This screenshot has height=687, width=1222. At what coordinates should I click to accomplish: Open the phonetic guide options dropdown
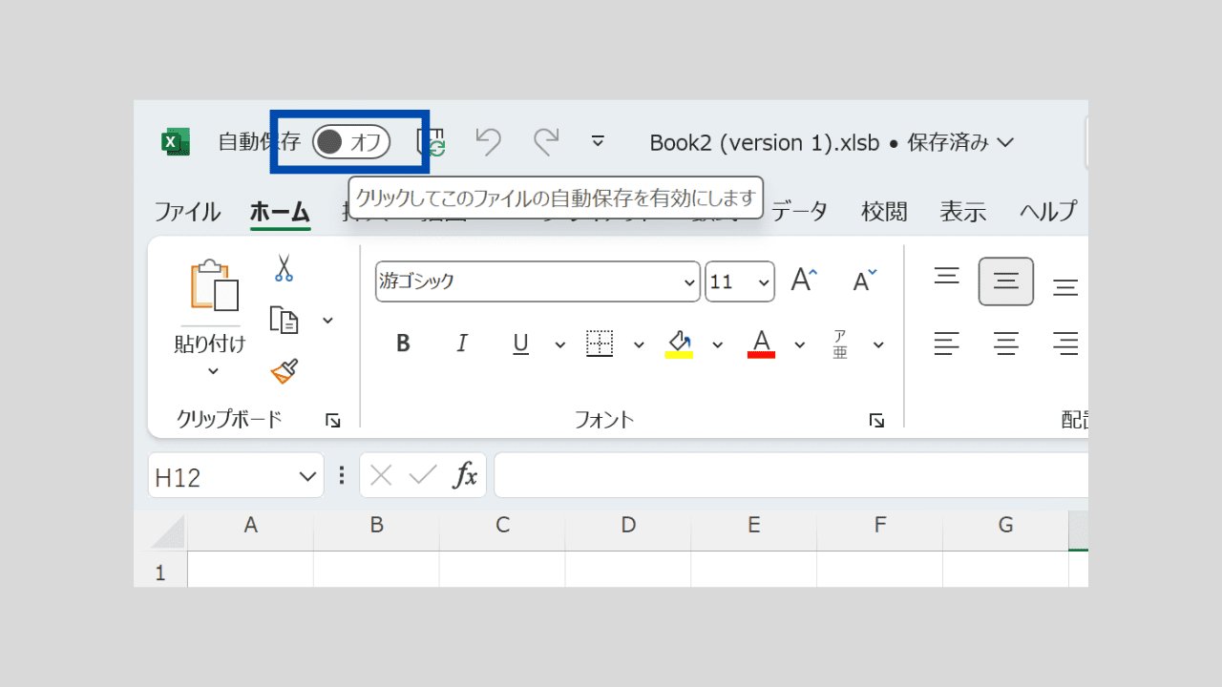pyautogui.click(x=878, y=344)
